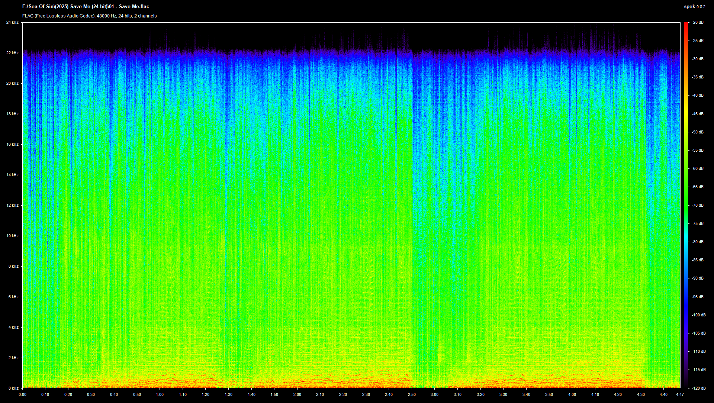Image resolution: width=714 pixels, height=403 pixels.
Task: Click the FLAC codec information line
Action: coord(89,16)
